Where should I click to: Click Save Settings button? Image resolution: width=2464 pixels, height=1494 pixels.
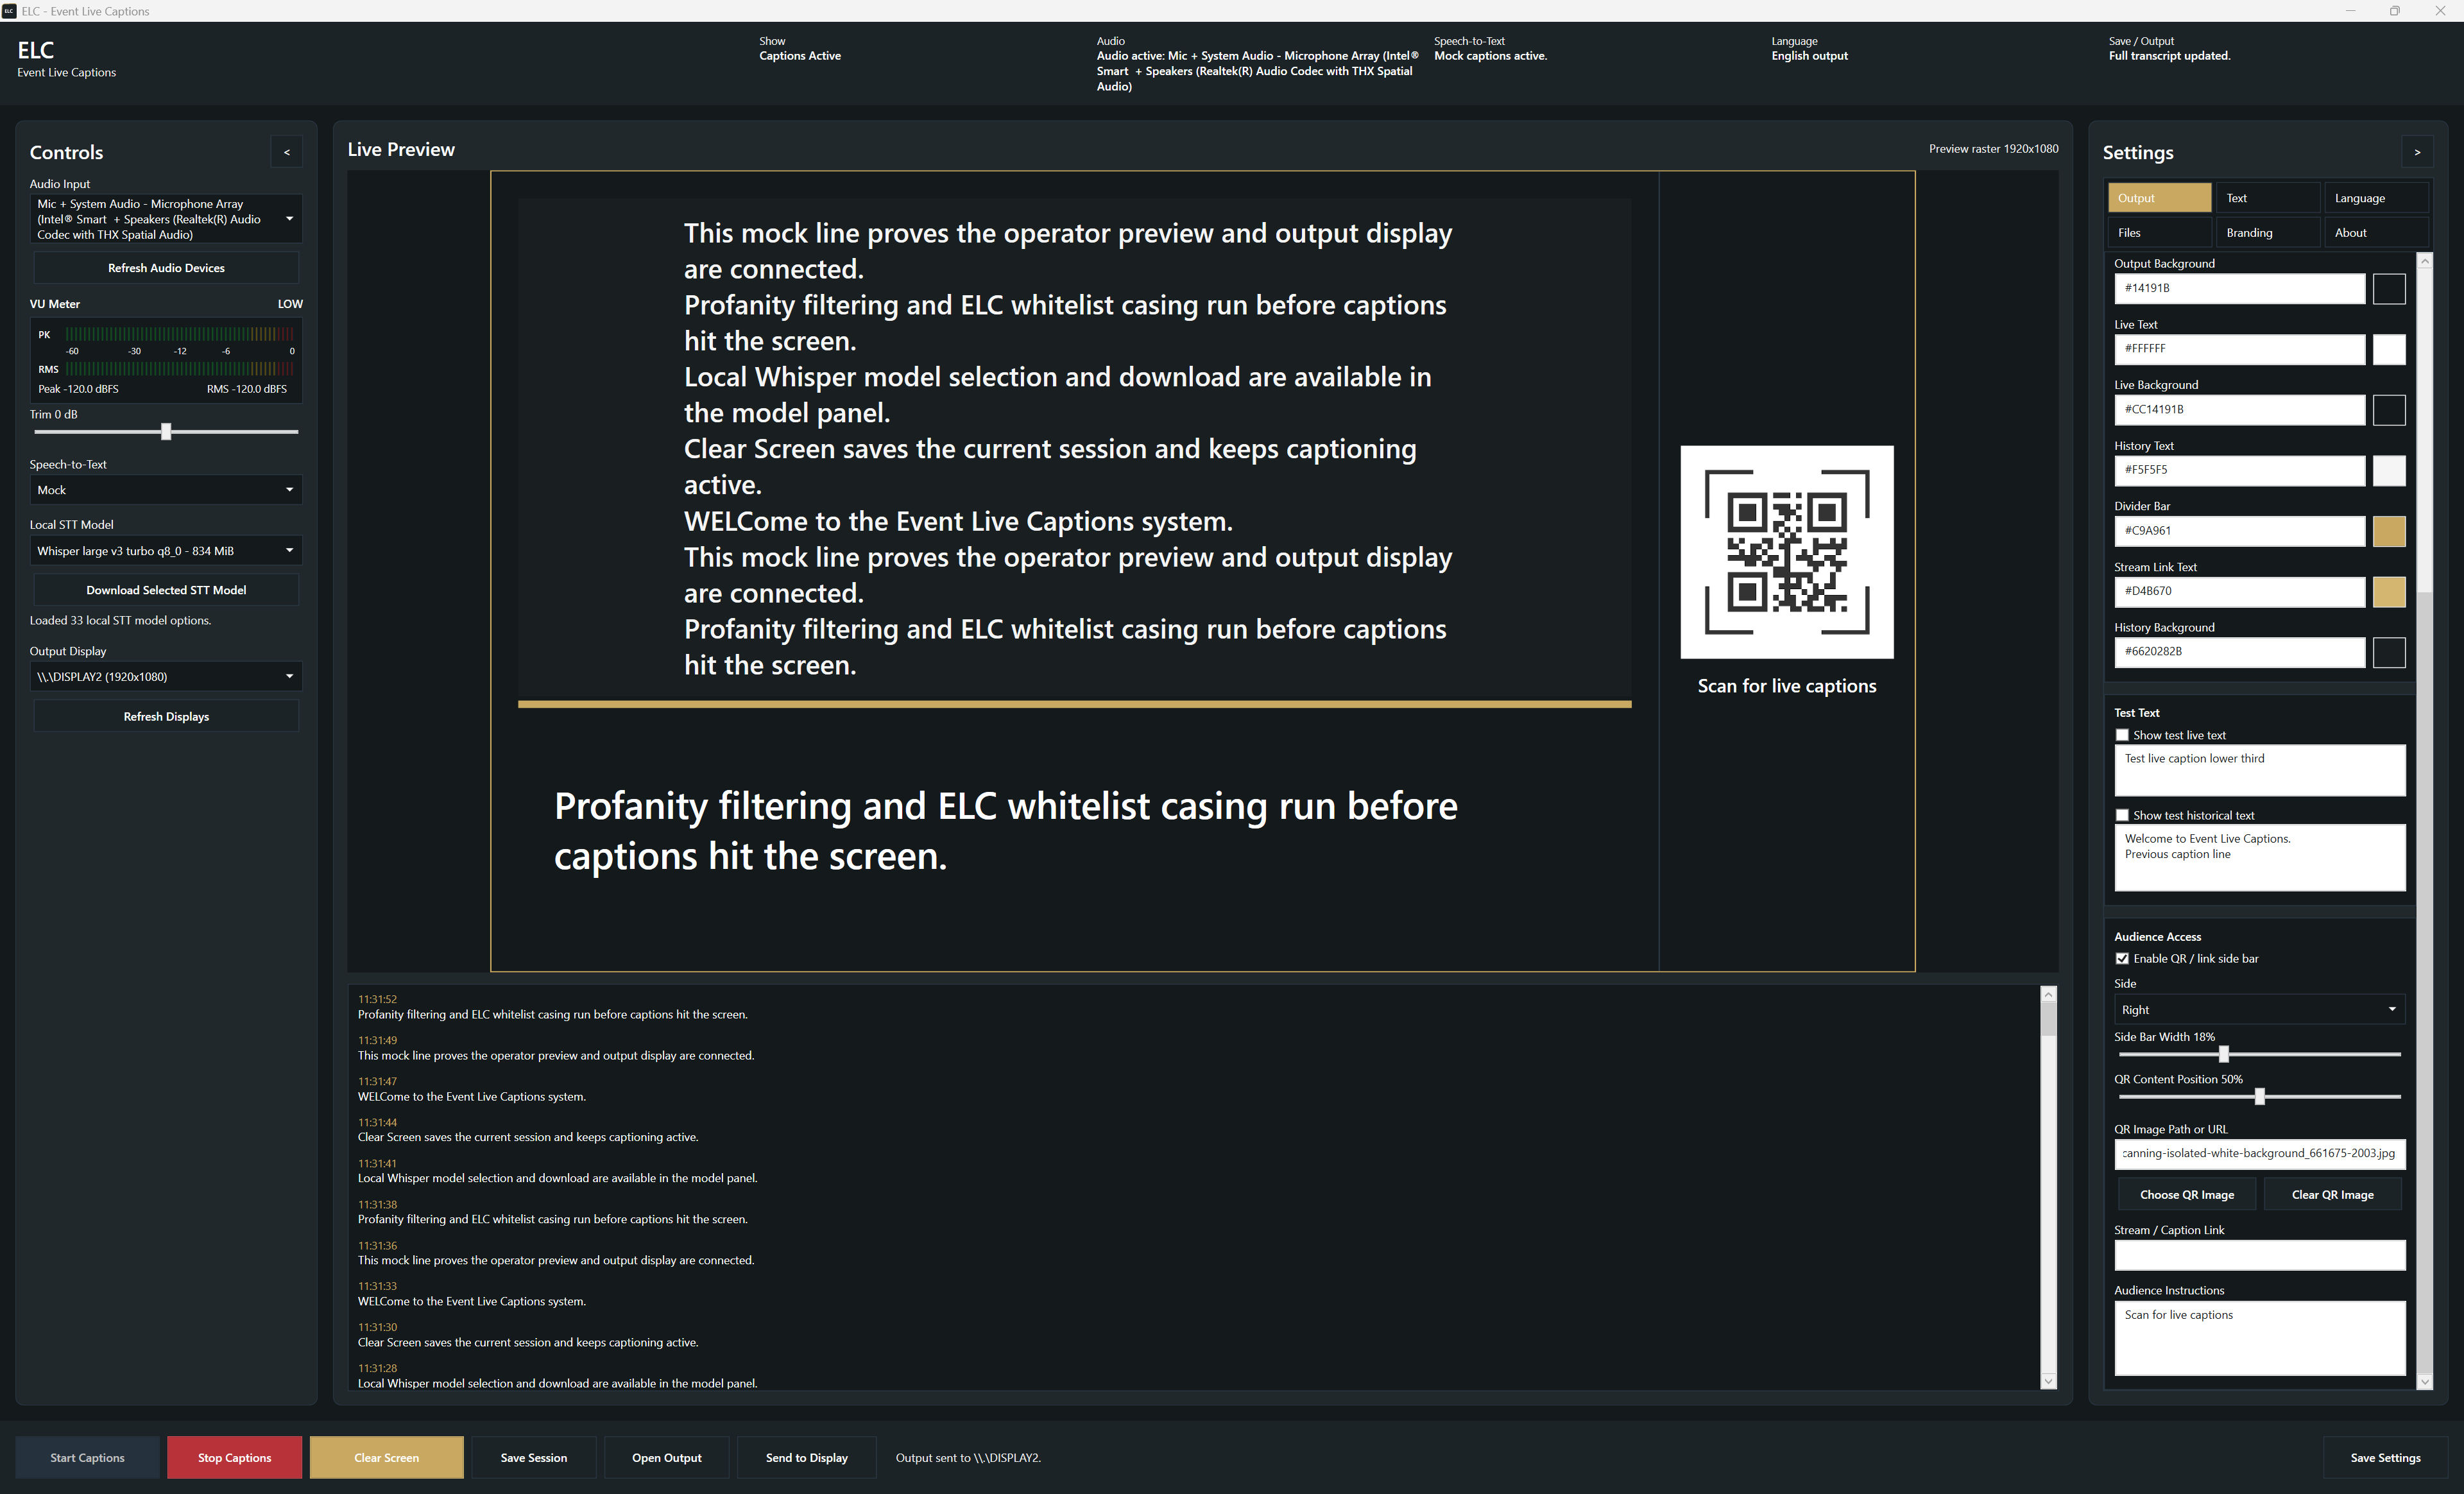click(2385, 1458)
